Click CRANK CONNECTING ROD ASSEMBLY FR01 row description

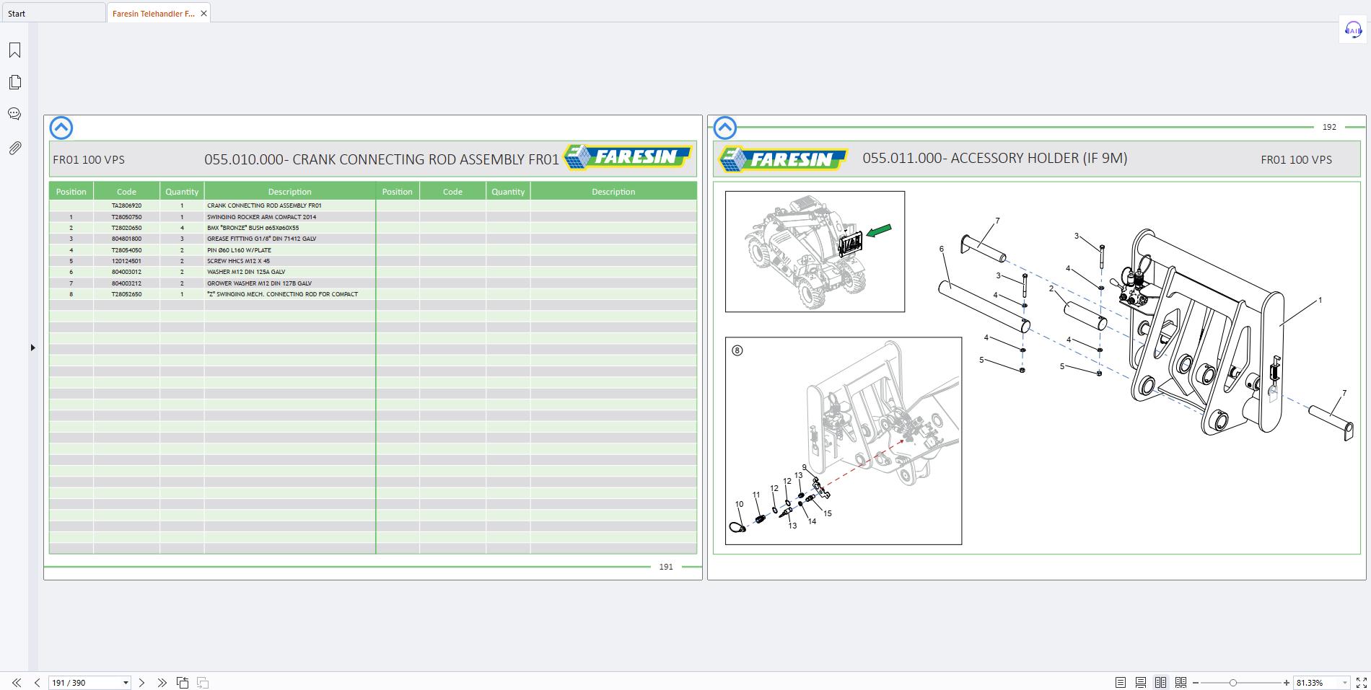pos(264,205)
